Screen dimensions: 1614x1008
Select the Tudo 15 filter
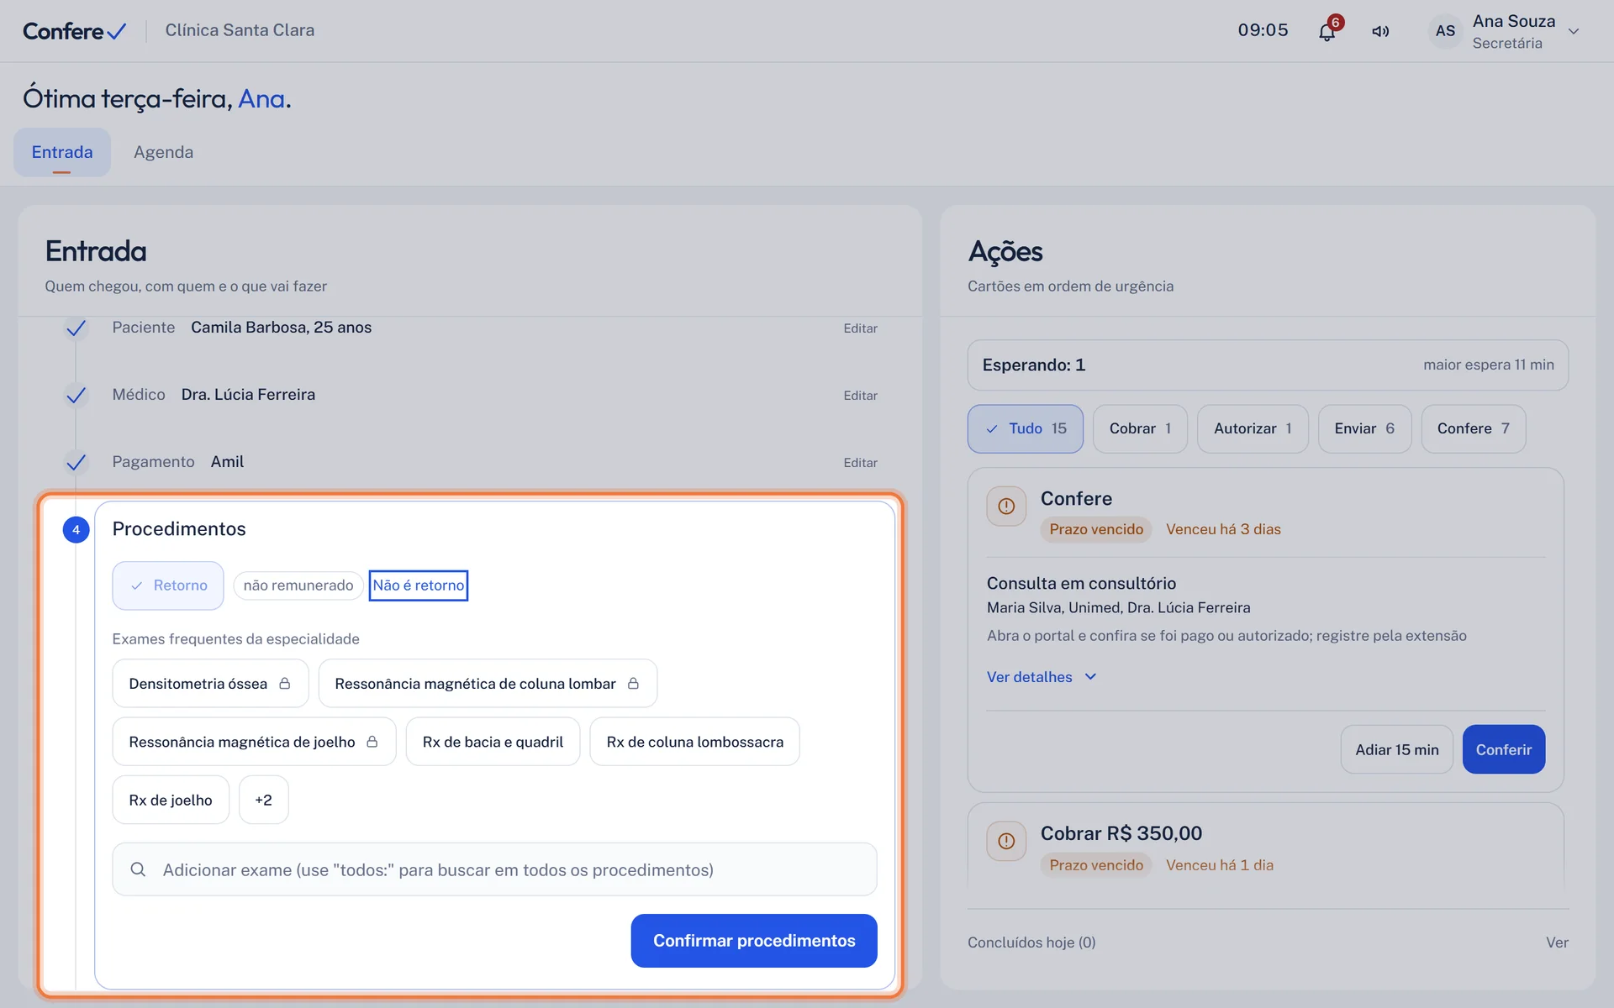coord(1025,428)
